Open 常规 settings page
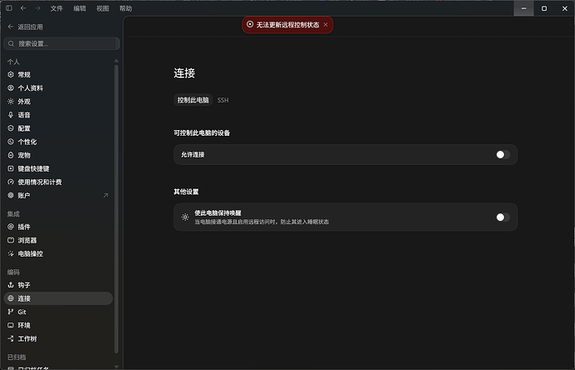 (58, 74)
